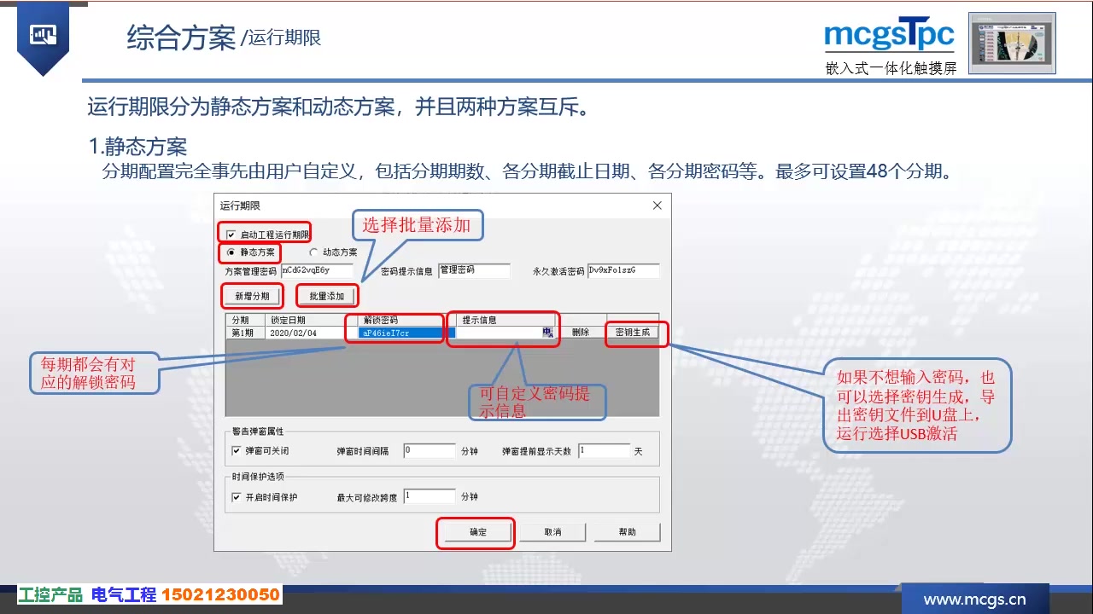
Task: Disable the 开启时间保护 checkbox
Action: point(238,495)
